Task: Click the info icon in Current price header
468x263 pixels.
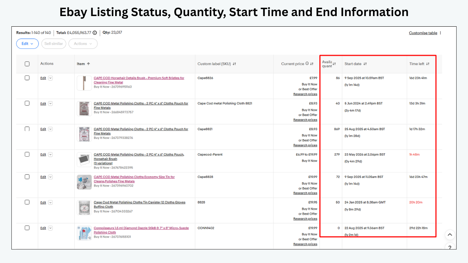Action: point(307,64)
